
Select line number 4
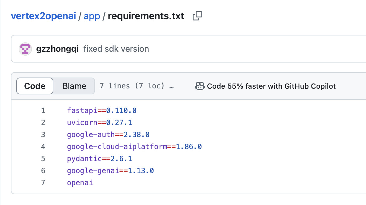coord(43,147)
